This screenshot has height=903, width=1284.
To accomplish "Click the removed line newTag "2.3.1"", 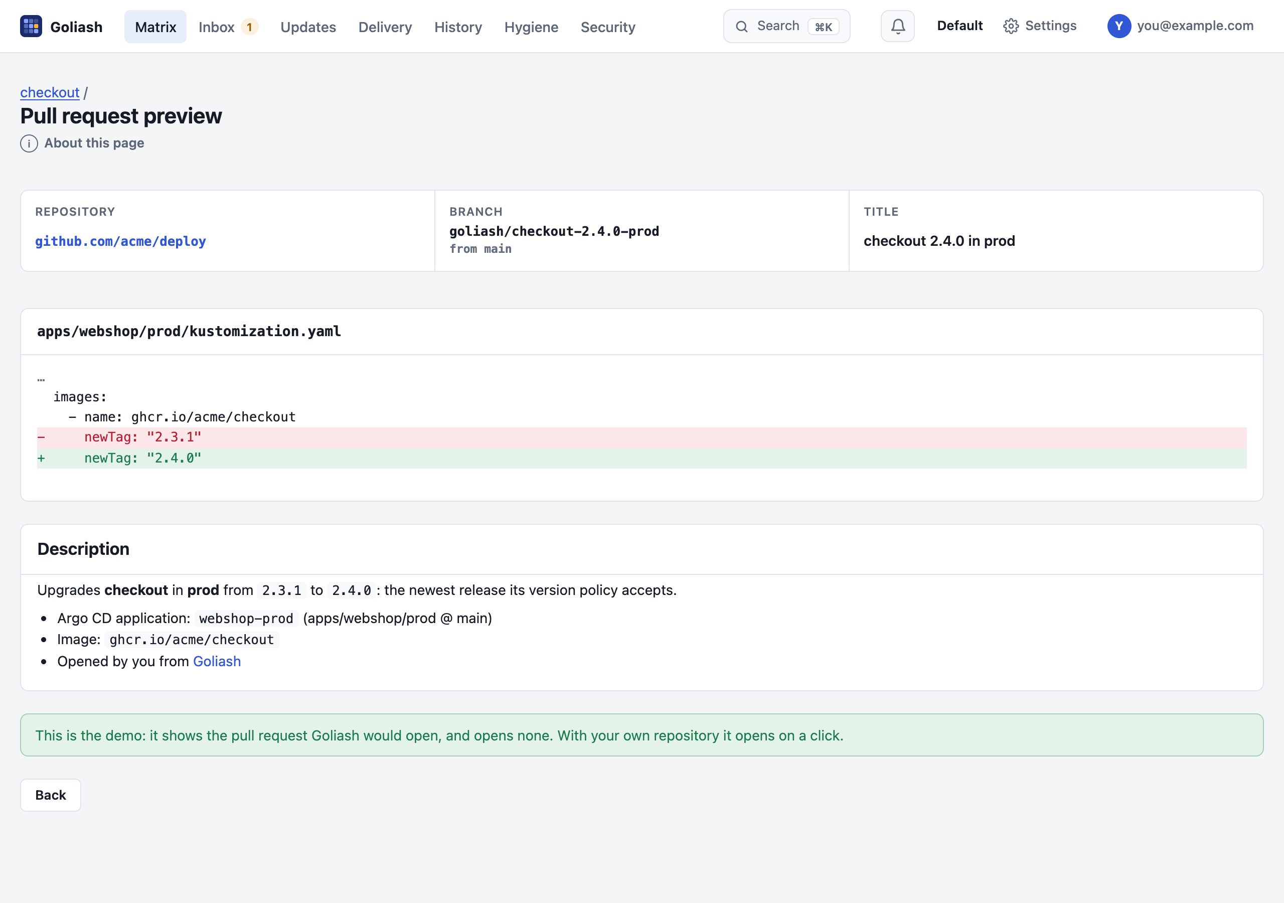I will (642, 437).
